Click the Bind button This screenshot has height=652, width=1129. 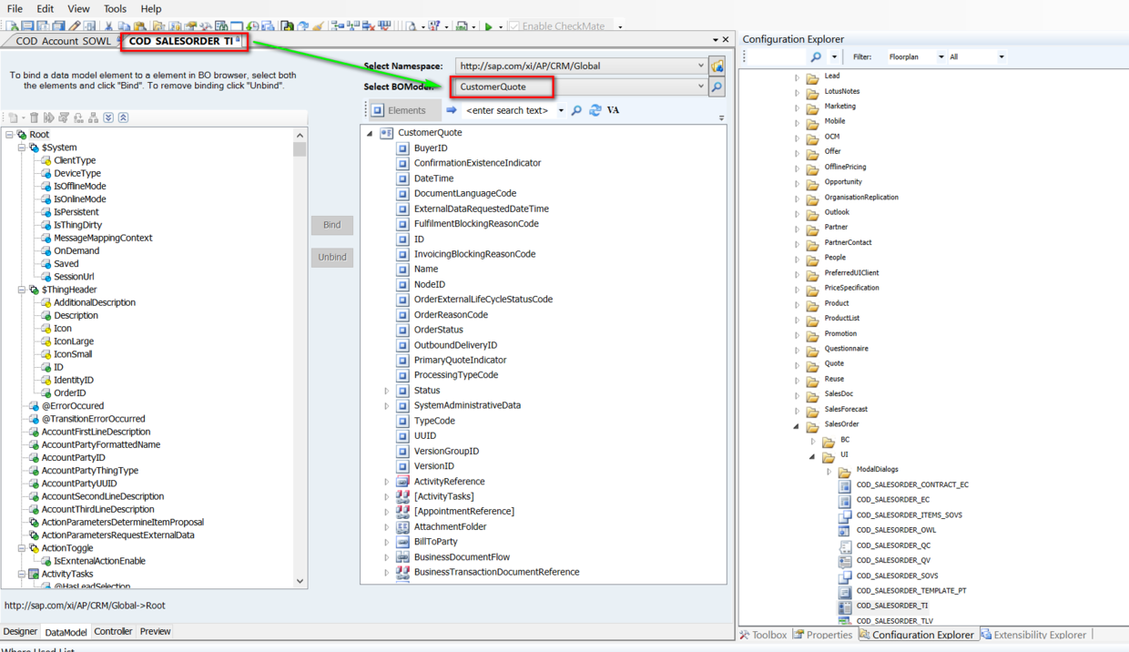(x=332, y=225)
